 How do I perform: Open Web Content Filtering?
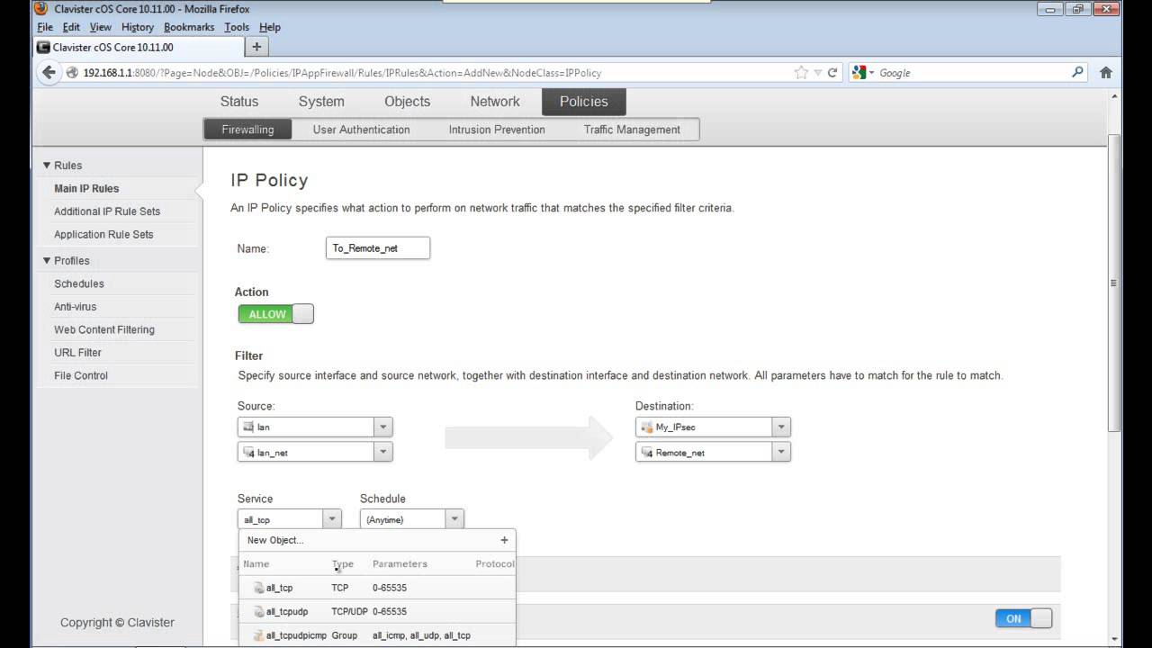point(104,330)
